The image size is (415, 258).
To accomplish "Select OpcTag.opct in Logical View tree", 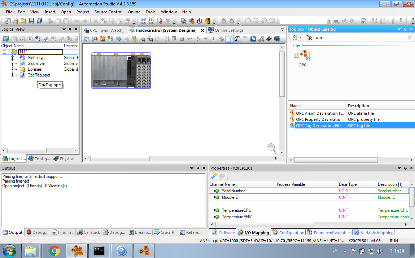I will coord(39,75).
